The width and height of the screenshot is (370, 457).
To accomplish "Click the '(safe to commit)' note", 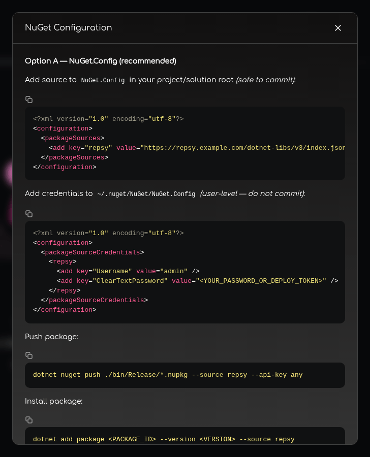I will (265, 80).
